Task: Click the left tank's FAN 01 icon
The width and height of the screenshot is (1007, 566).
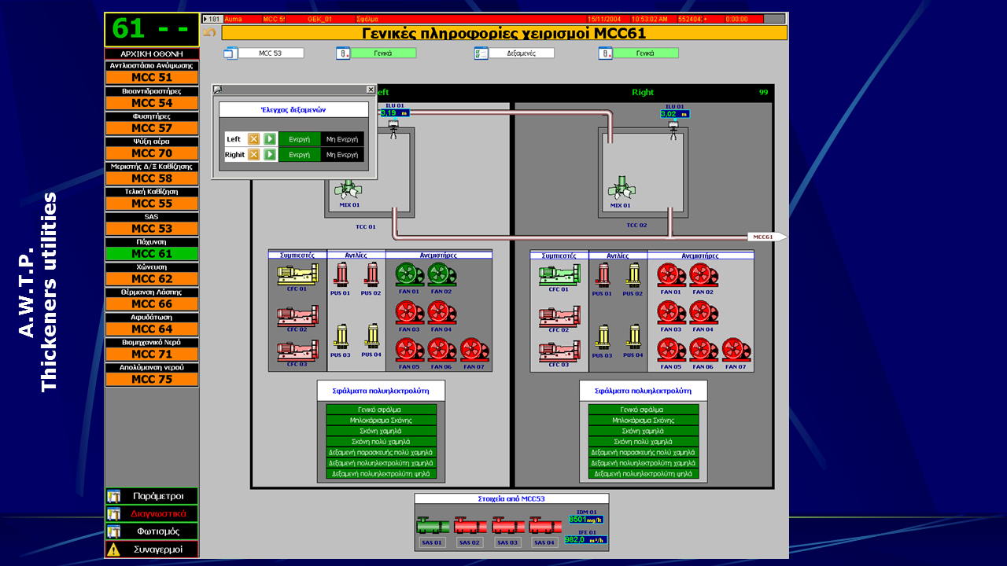Action: 408,274
